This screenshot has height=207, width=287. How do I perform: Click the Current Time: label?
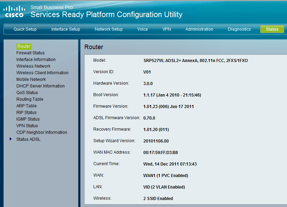[x=106, y=164]
